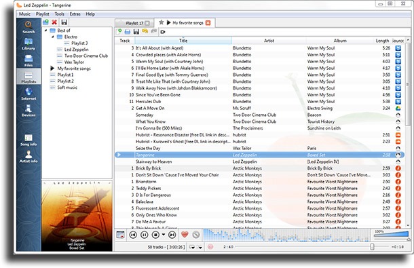This screenshot has height=268, width=414.
Task: Select the Two Door Cinema Club playlist
Action: click(86, 56)
